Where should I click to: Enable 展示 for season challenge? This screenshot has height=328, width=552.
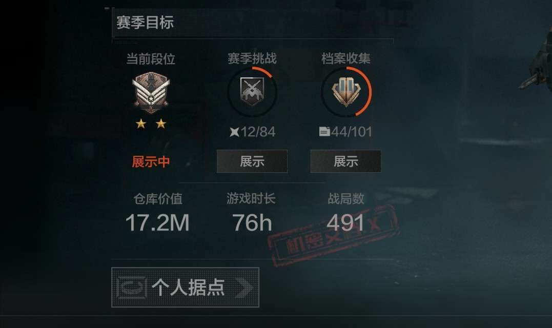tap(252, 161)
